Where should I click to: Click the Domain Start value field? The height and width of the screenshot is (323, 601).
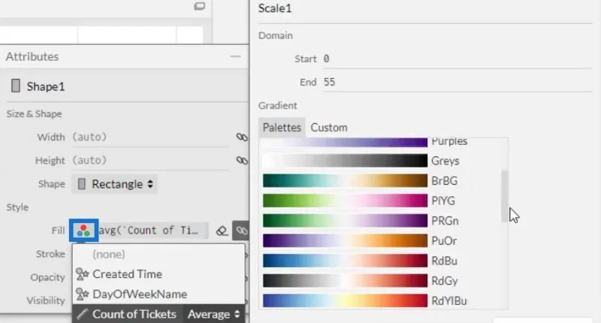click(x=458, y=59)
